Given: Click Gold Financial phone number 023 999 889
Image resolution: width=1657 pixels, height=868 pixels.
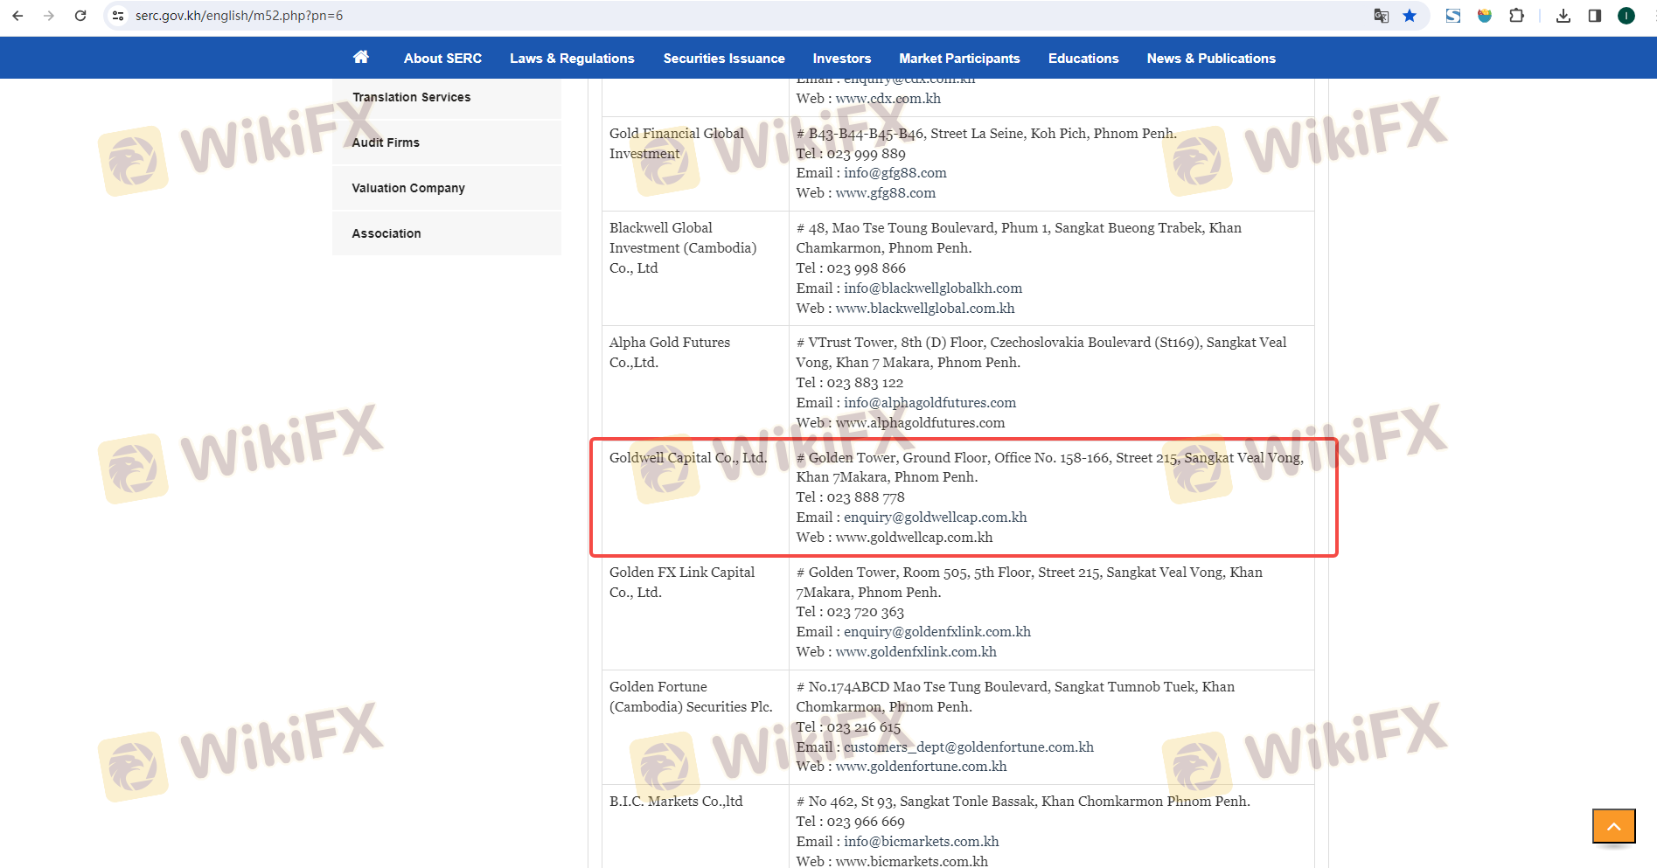Looking at the screenshot, I should click(x=867, y=154).
